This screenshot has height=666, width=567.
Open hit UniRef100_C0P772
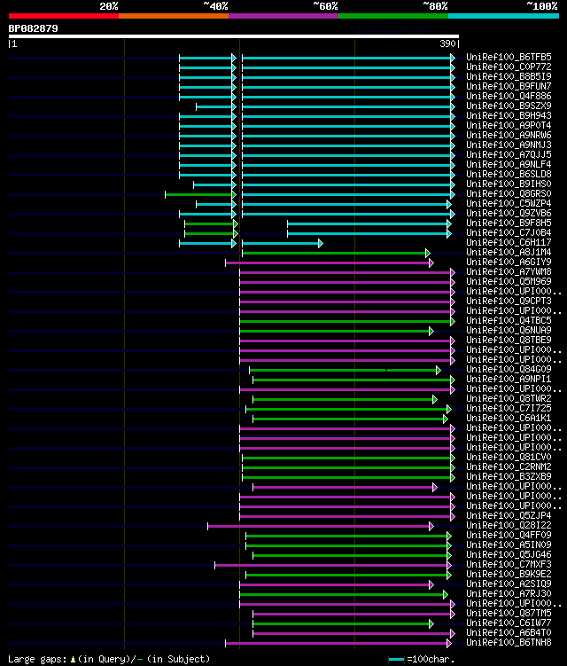pos(509,67)
